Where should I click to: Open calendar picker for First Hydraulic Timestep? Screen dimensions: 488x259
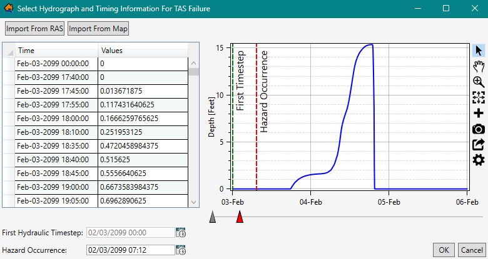(181, 233)
